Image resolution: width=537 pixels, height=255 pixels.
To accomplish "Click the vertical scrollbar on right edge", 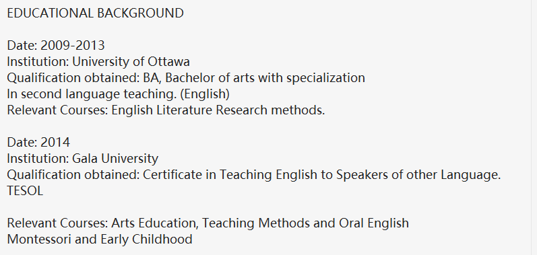I will pos(534,128).
